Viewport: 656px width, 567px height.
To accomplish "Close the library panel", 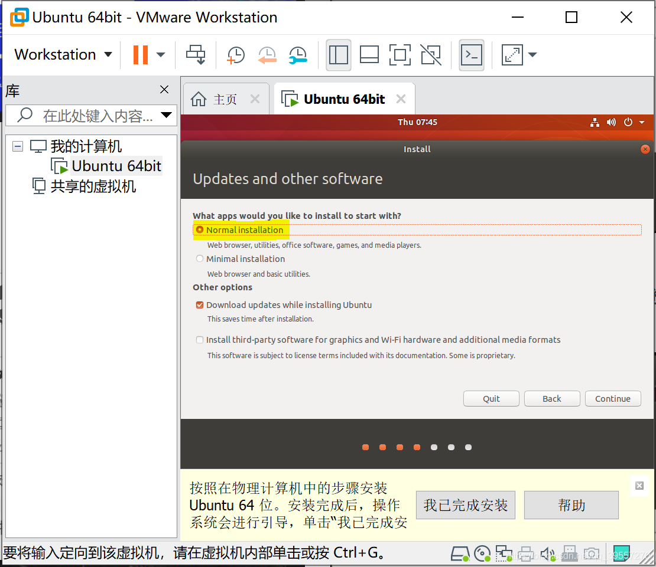I will click(x=164, y=89).
